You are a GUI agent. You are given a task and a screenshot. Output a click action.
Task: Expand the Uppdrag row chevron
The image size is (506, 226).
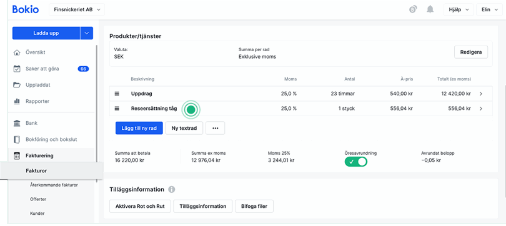pyautogui.click(x=481, y=94)
